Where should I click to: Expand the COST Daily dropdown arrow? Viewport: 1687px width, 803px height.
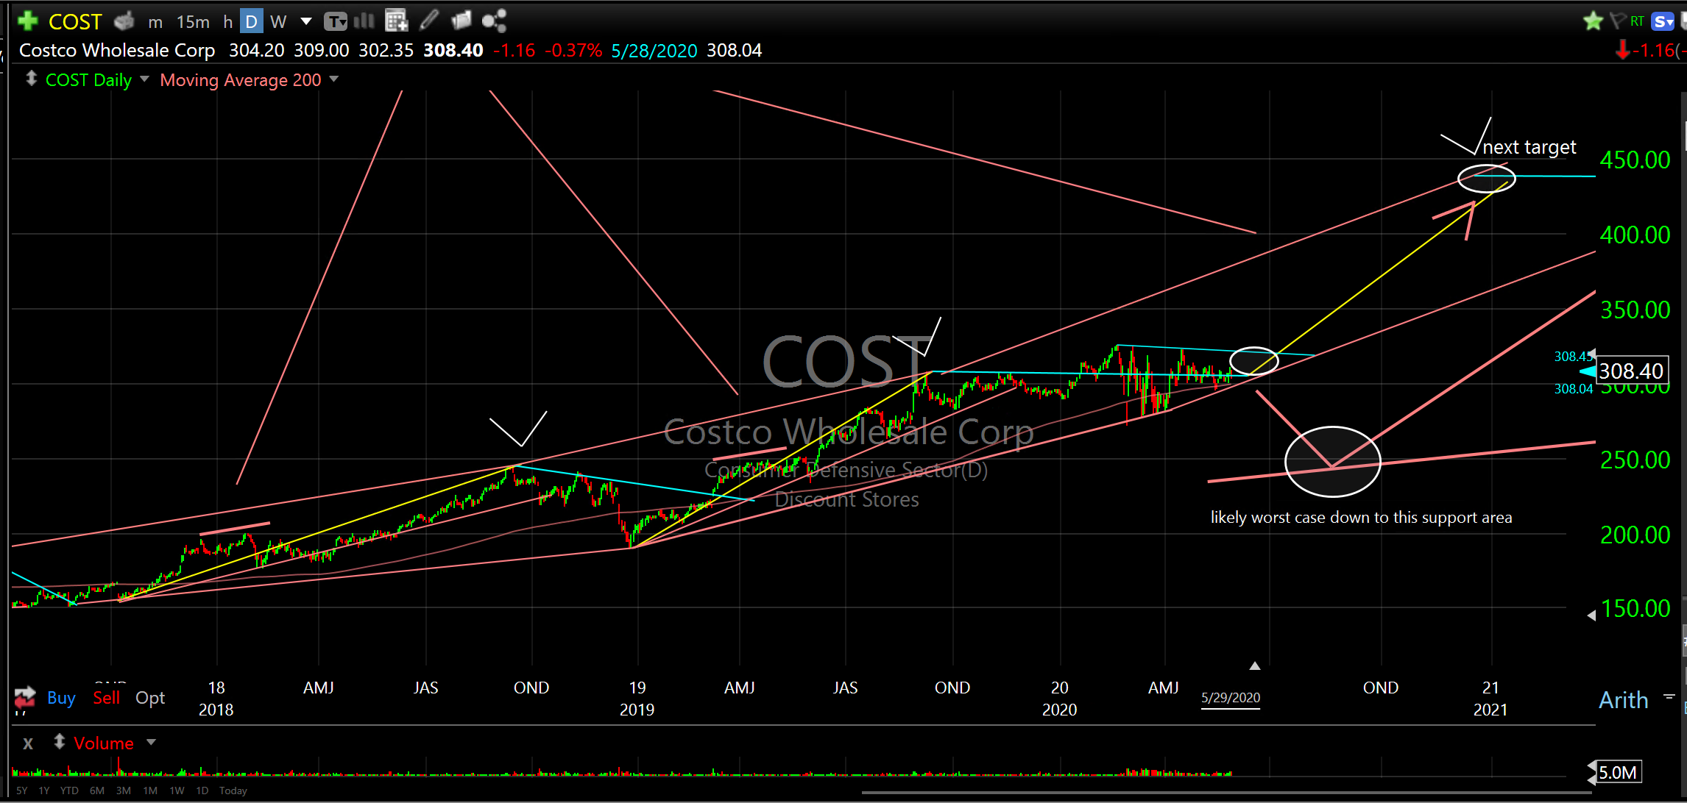pyautogui.click(x=144, y=79)
